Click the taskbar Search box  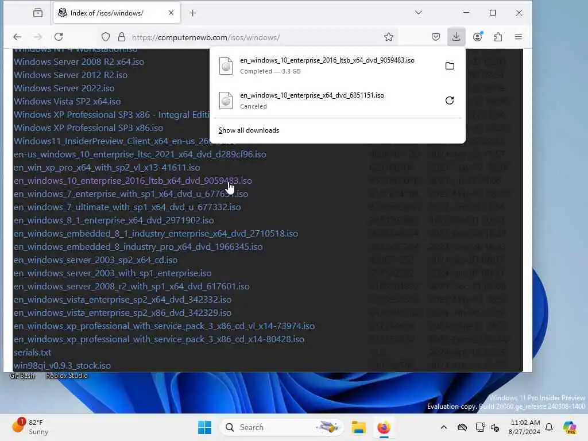tap(282, 427)
